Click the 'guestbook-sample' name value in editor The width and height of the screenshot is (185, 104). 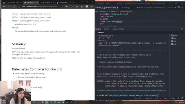[114, 21]
